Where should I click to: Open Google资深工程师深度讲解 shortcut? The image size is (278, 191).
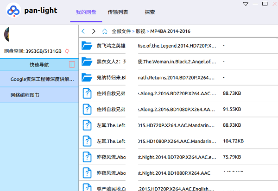39,79
